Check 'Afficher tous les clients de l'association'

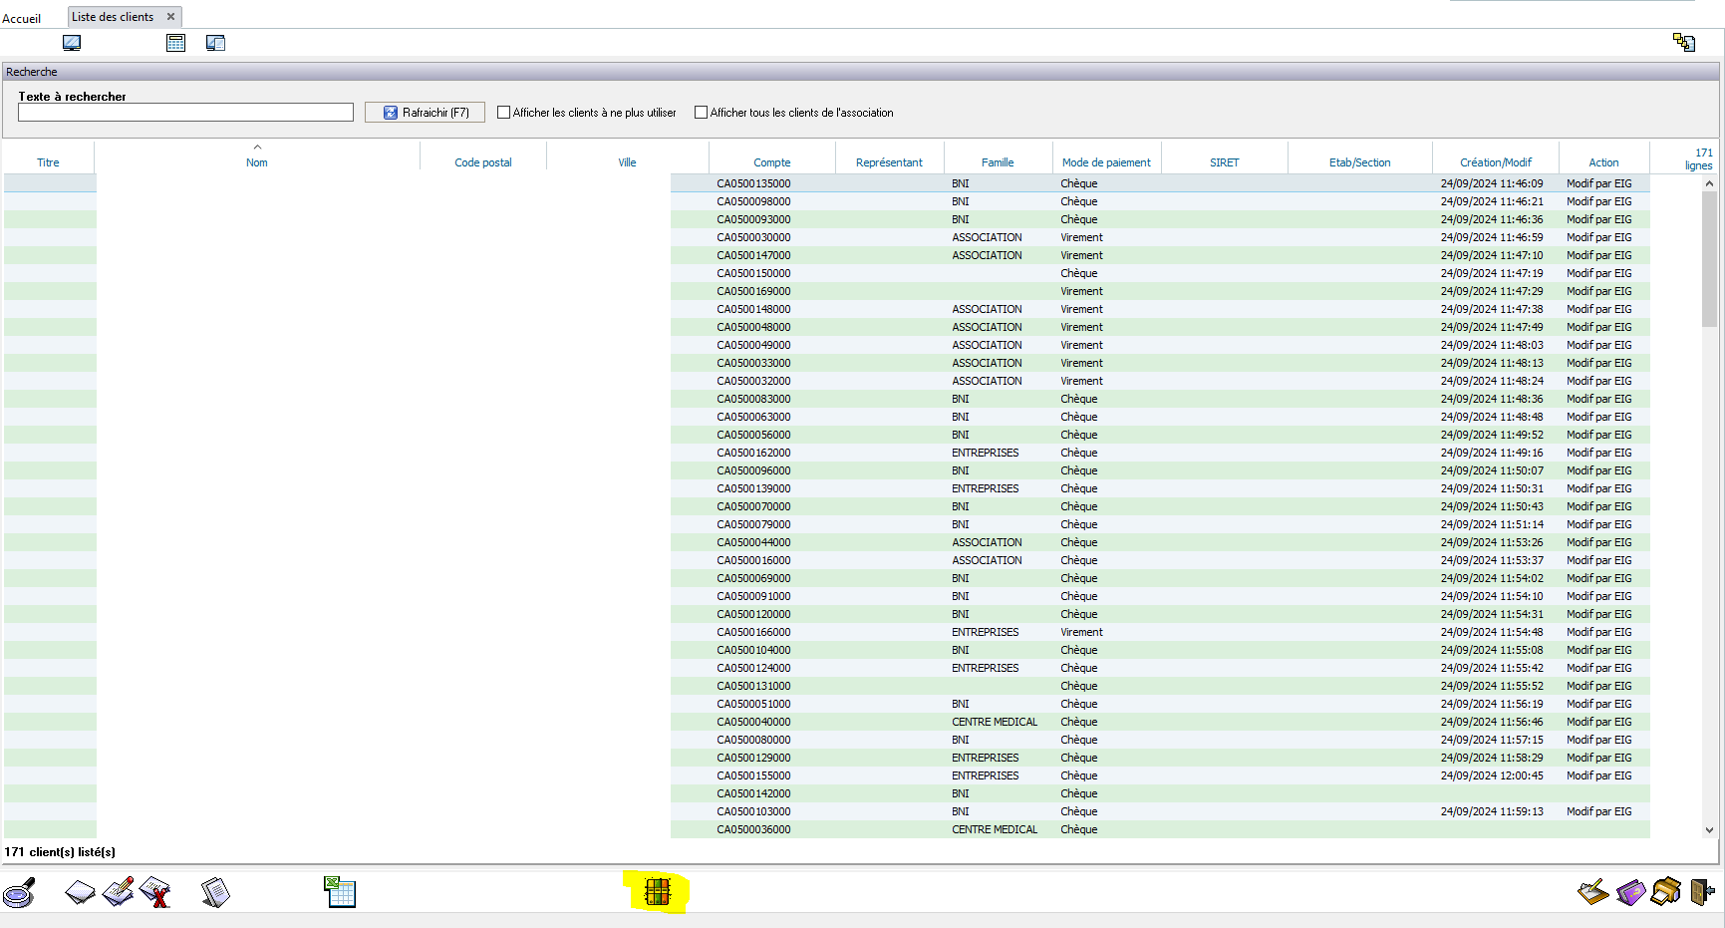[702, 113]
